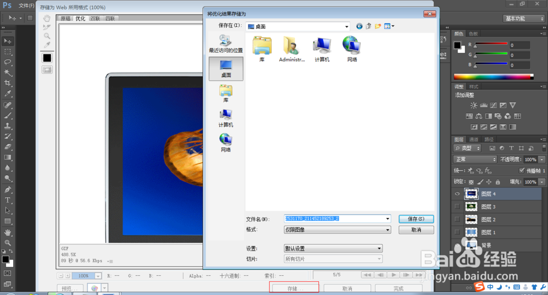Open the 设置 settings dropdown

pos(333,248)
